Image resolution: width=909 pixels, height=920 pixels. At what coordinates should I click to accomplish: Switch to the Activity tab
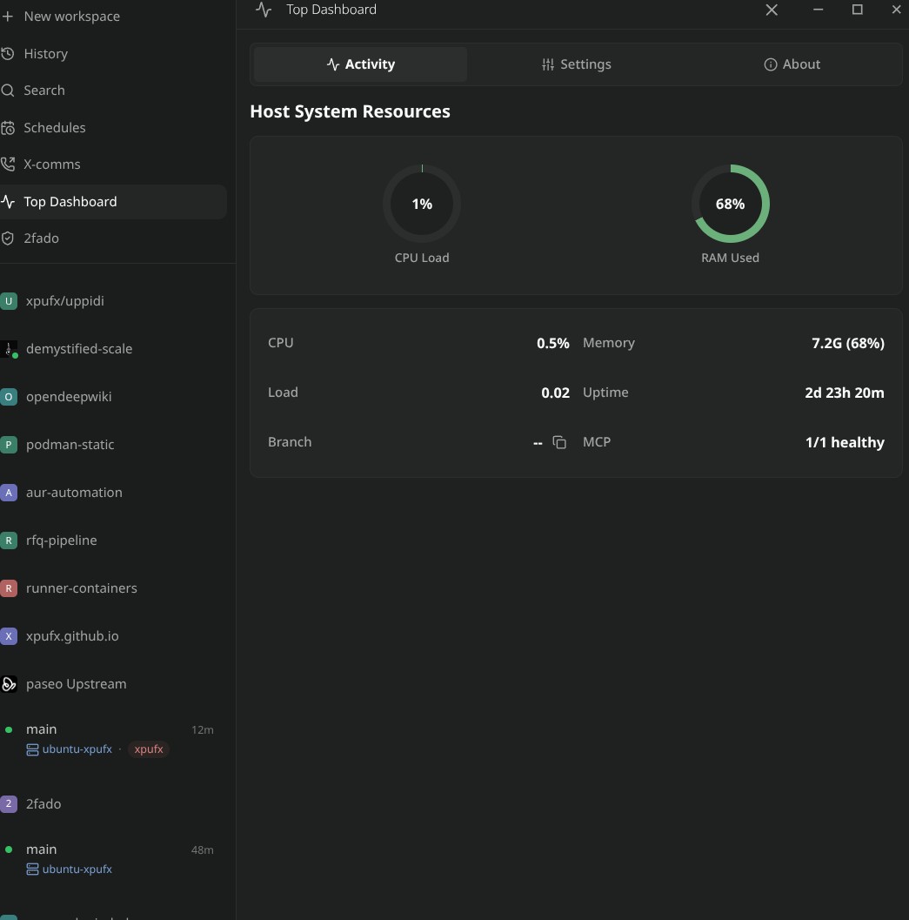pyautogui.click(x=361, y=64)
